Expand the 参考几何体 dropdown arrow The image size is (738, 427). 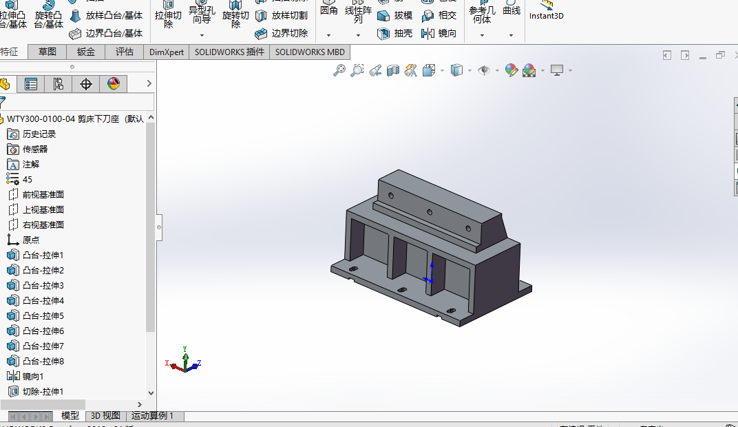pos(482,35)
